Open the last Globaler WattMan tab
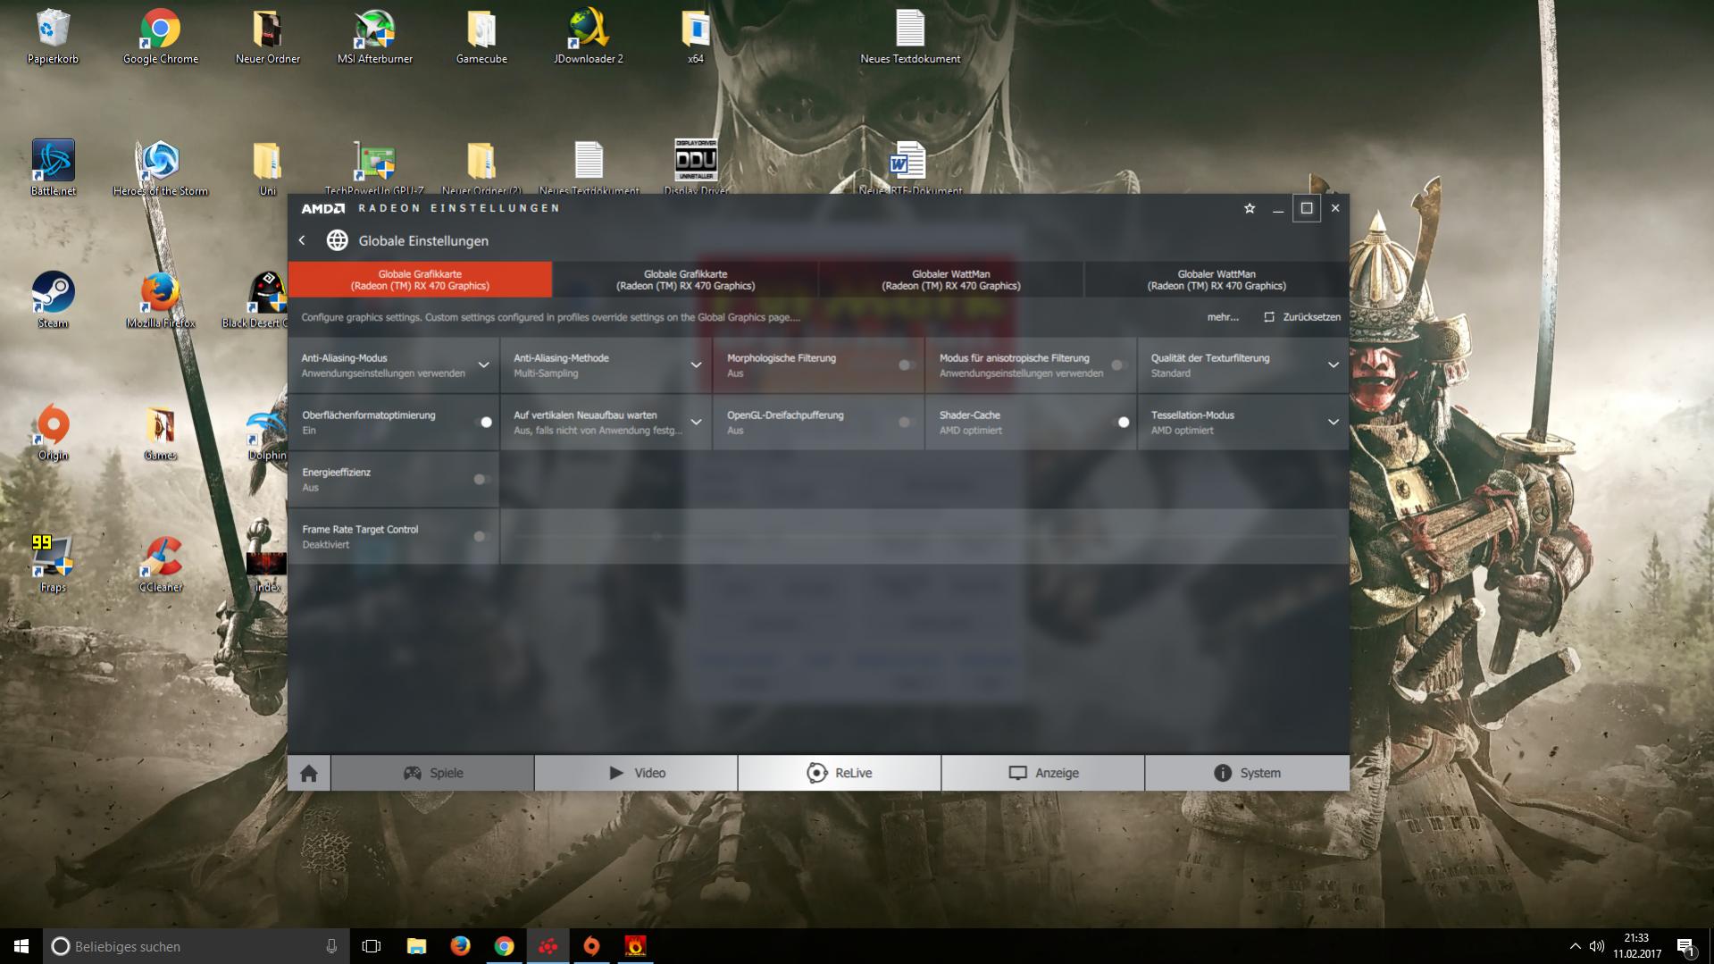The height and width of the screenshot is (964, 1714). [x=1217, y=280]
